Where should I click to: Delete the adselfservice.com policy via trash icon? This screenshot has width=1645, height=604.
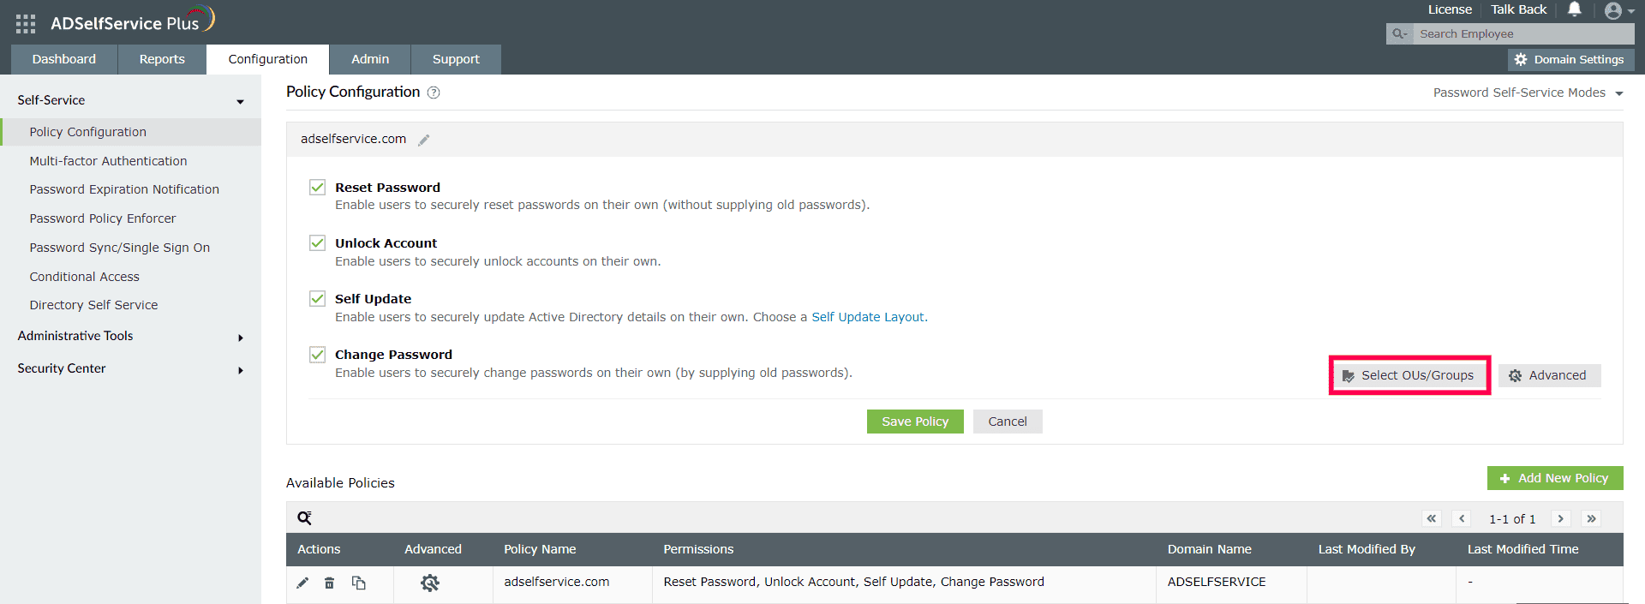[330, 583]
